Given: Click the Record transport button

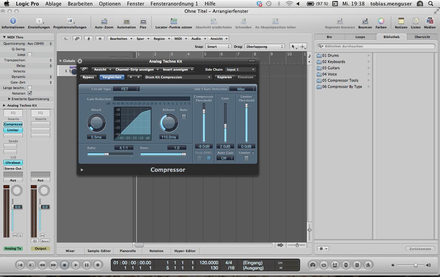Looking at the screenshot, I should point(98,265).
